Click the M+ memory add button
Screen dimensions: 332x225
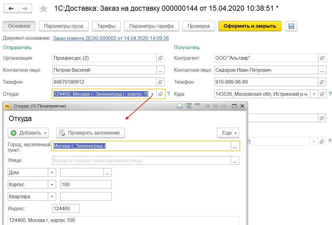coord(216,106)
